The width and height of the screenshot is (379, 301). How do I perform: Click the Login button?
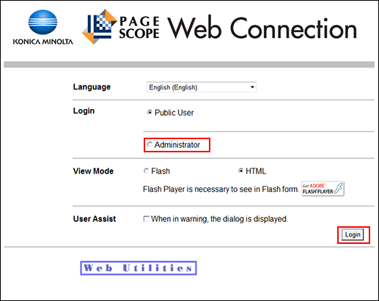[x=353, y=234]
